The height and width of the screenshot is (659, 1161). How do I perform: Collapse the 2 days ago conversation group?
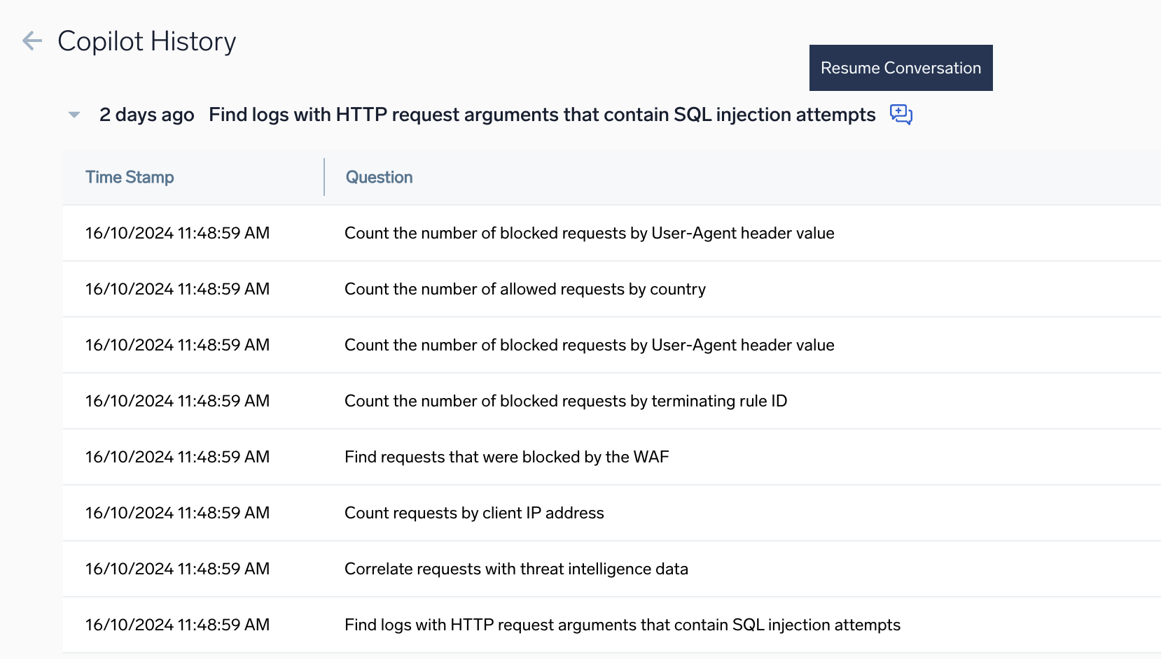74,115
